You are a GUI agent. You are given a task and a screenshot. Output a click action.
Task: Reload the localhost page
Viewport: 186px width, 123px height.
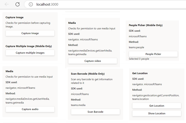(x=18, y=4)
